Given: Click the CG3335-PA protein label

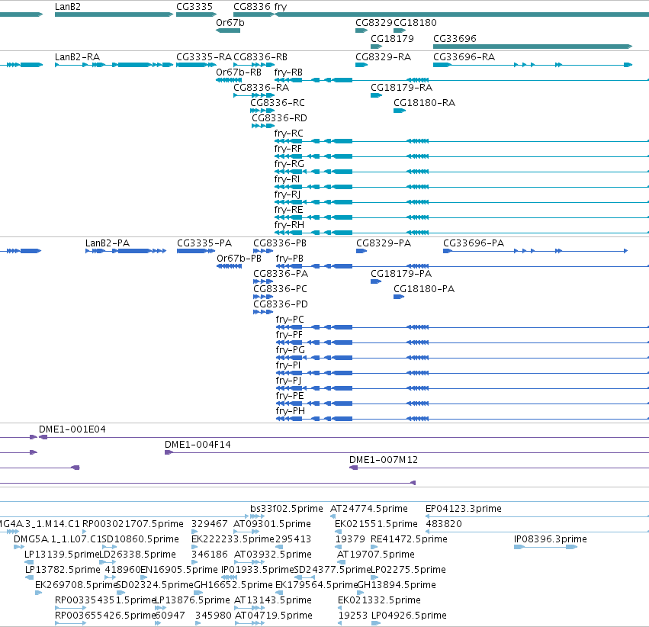Looking at the screenshot, I should coord(204,243).
